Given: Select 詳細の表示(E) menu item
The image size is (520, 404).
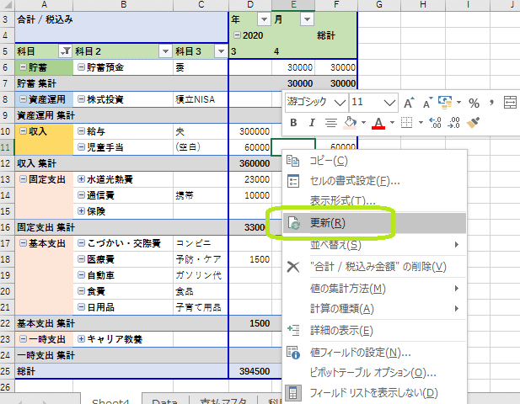Looking at the screenshot, I should [x=374, y=331].
